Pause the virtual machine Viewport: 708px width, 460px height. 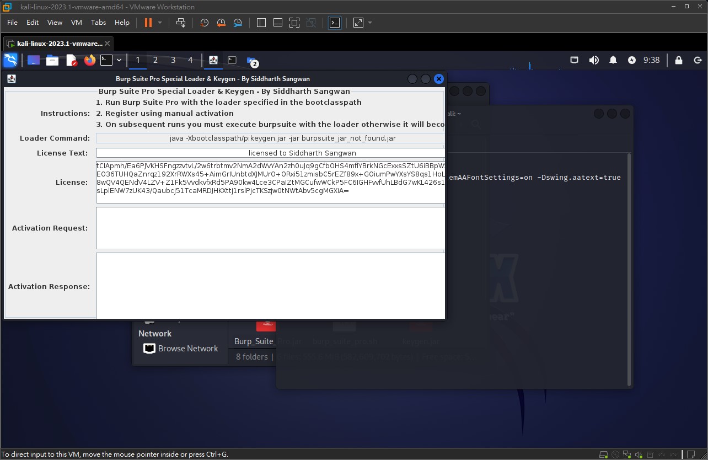148,23
